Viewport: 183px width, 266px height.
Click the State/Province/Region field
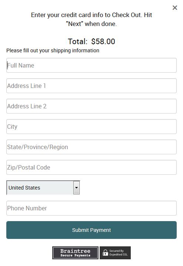[91, 147]
